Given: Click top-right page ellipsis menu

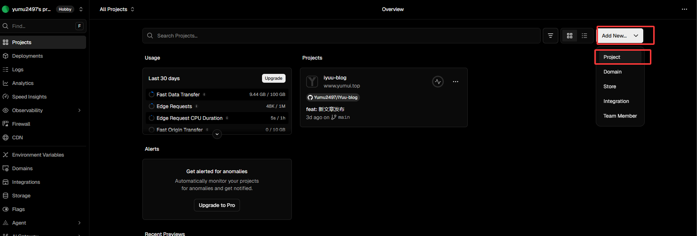Looking at the screenshot, I should [x=684, y=9].
